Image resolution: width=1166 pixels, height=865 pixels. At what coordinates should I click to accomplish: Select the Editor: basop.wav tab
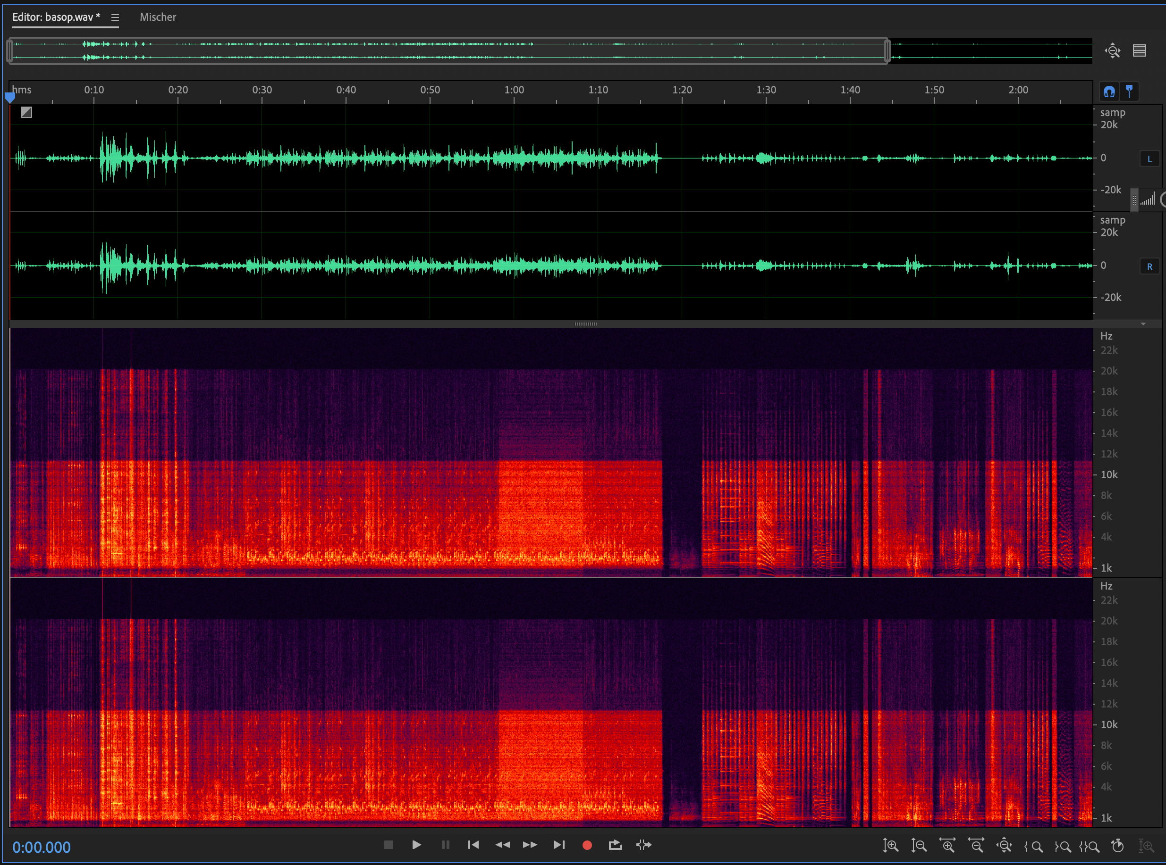pyautogui.click(x=56, y=17)
